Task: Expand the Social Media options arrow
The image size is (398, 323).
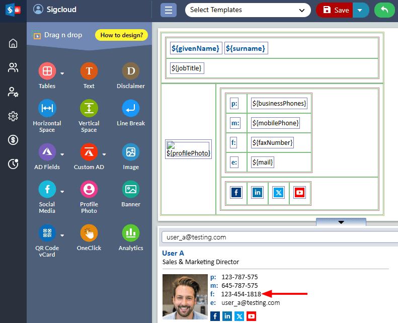Action: click(x=62, y=192)
